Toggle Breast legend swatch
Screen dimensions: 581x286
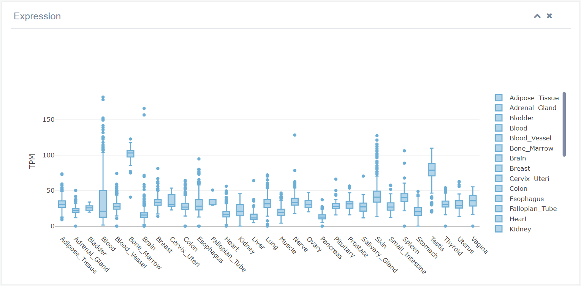pos(499,168)
